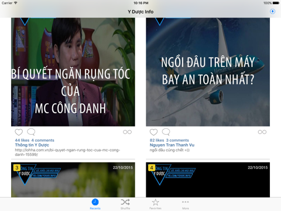Open the '3 comments' link

[x=177, y=140]
